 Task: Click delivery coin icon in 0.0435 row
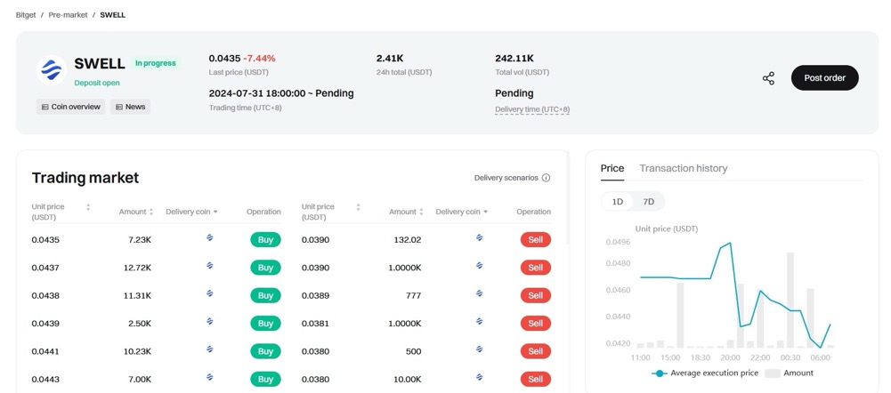(210, 238)
